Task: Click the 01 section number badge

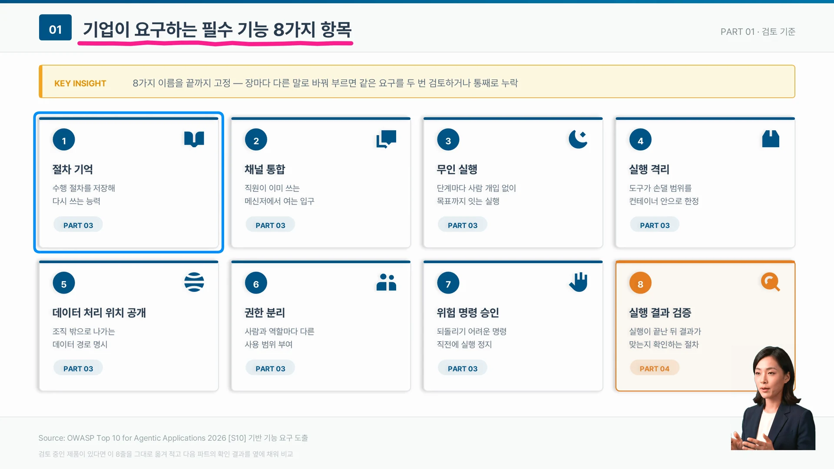Action: (55, 27)
